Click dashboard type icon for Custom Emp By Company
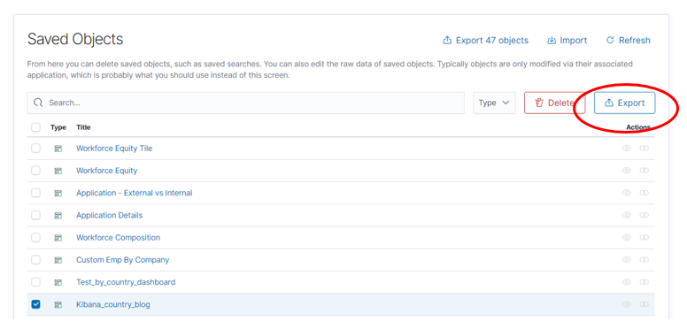The image size is (687, 329). [x=58, y=260]
